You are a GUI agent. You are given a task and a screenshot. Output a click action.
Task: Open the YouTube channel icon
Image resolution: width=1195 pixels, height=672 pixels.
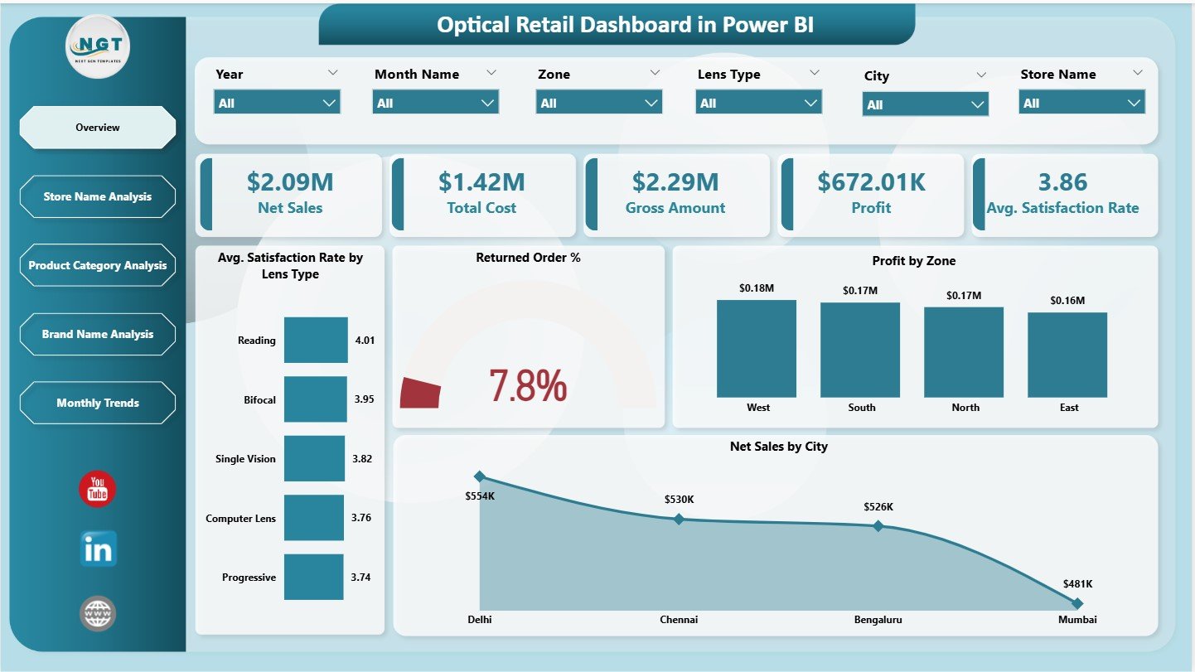tap(96, 490)
